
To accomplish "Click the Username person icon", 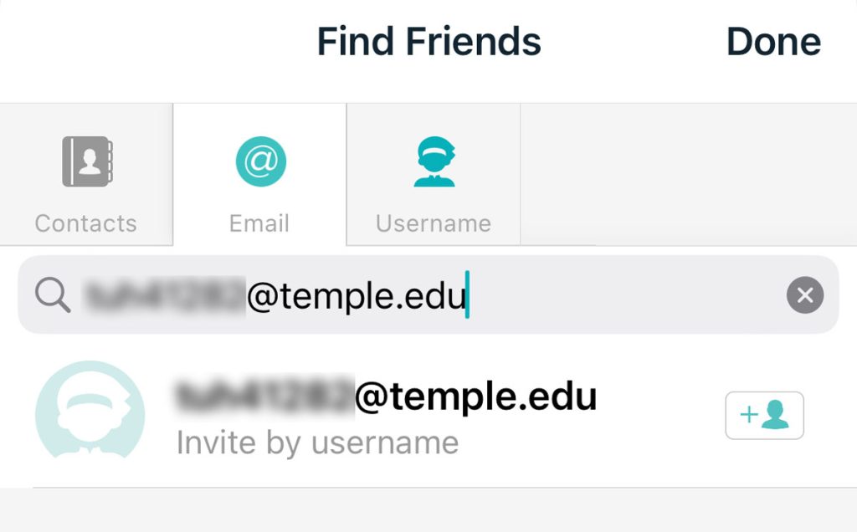I will pos(434,161).
